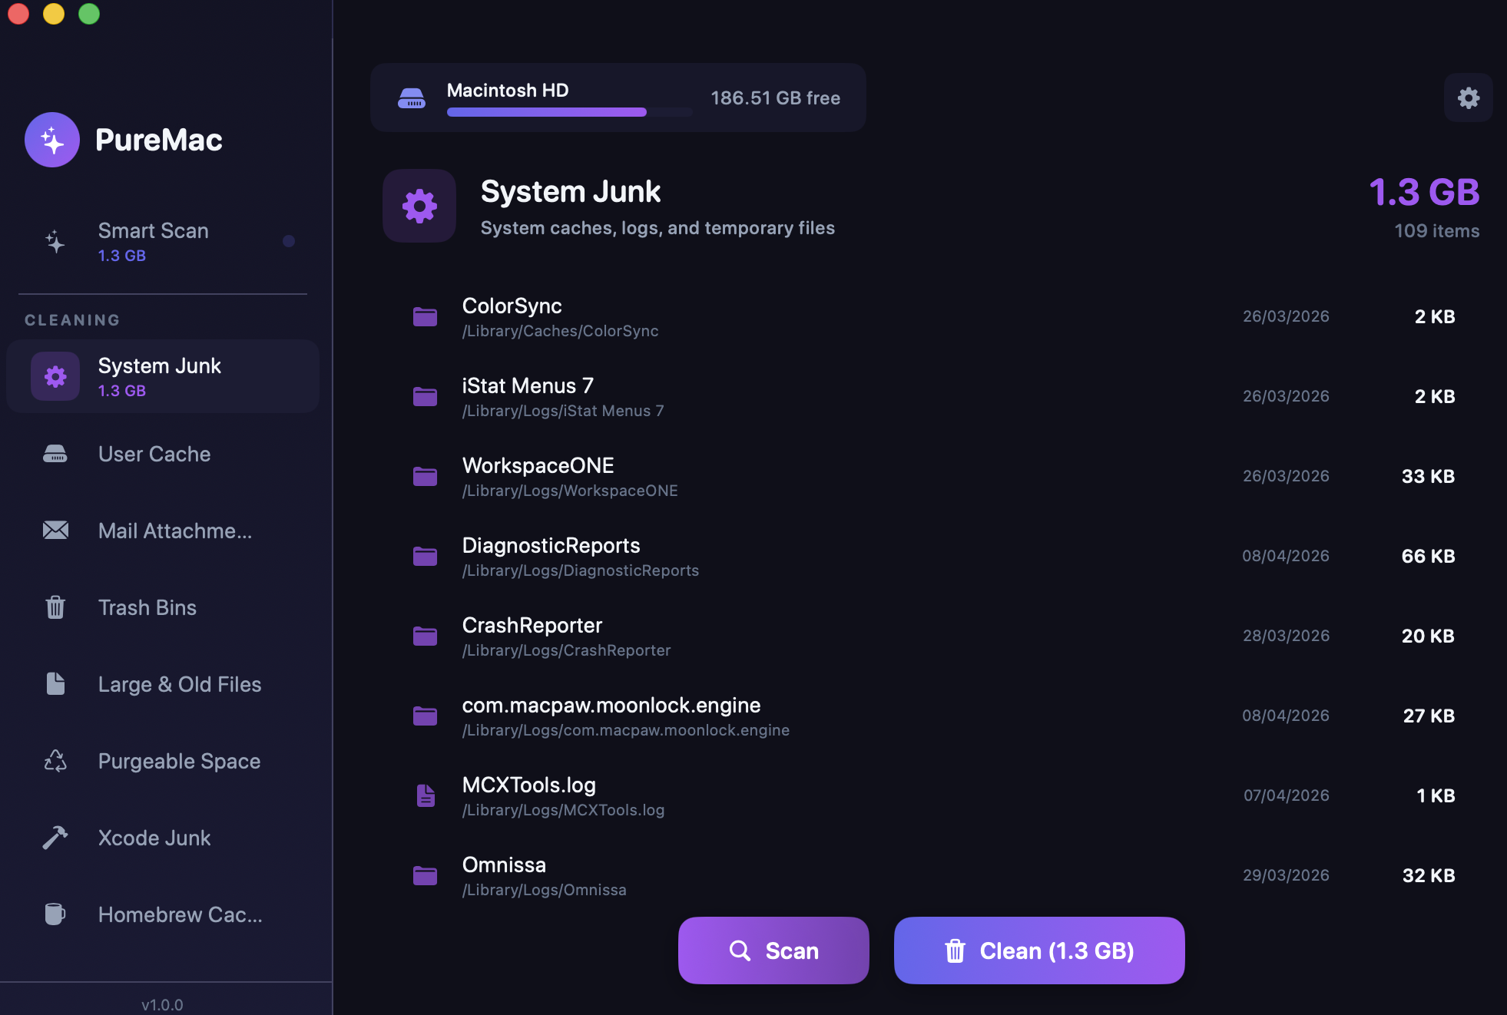This screenshot has width=1507, height=1015.
Task: Click the Trash Bins trash can icon
Action: 55,607
